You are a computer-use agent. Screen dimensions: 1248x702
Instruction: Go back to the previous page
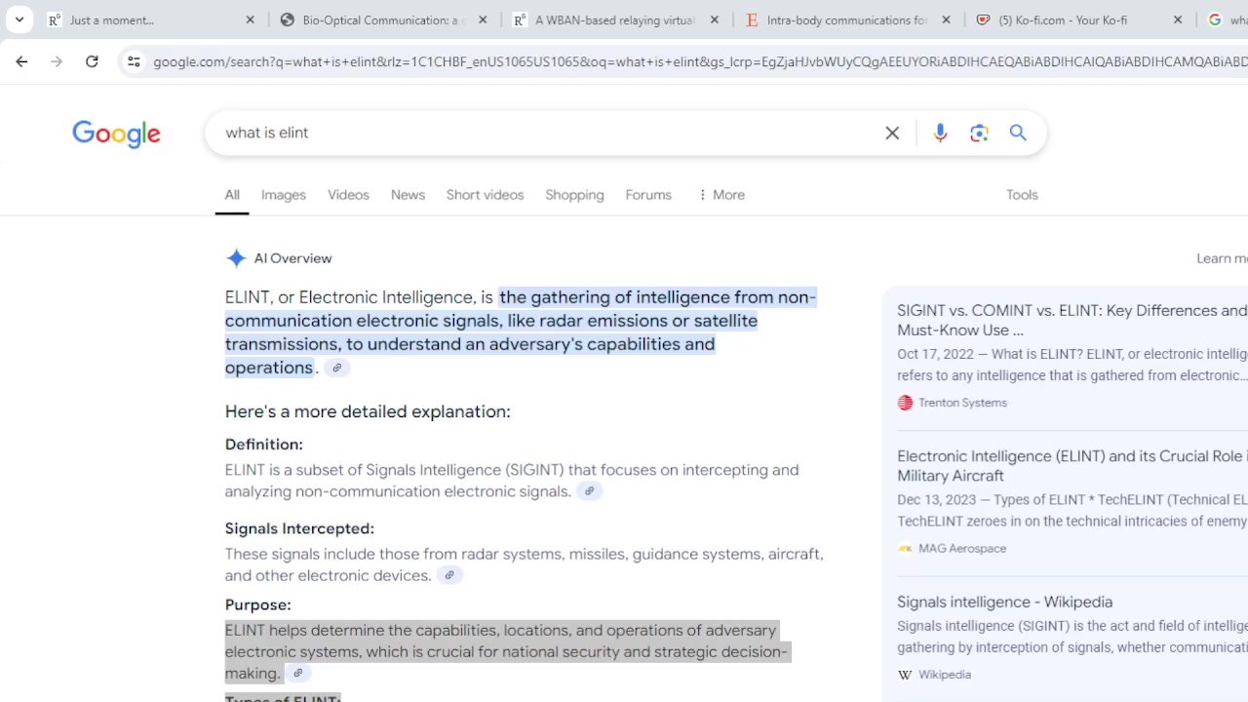click(21, 61)
